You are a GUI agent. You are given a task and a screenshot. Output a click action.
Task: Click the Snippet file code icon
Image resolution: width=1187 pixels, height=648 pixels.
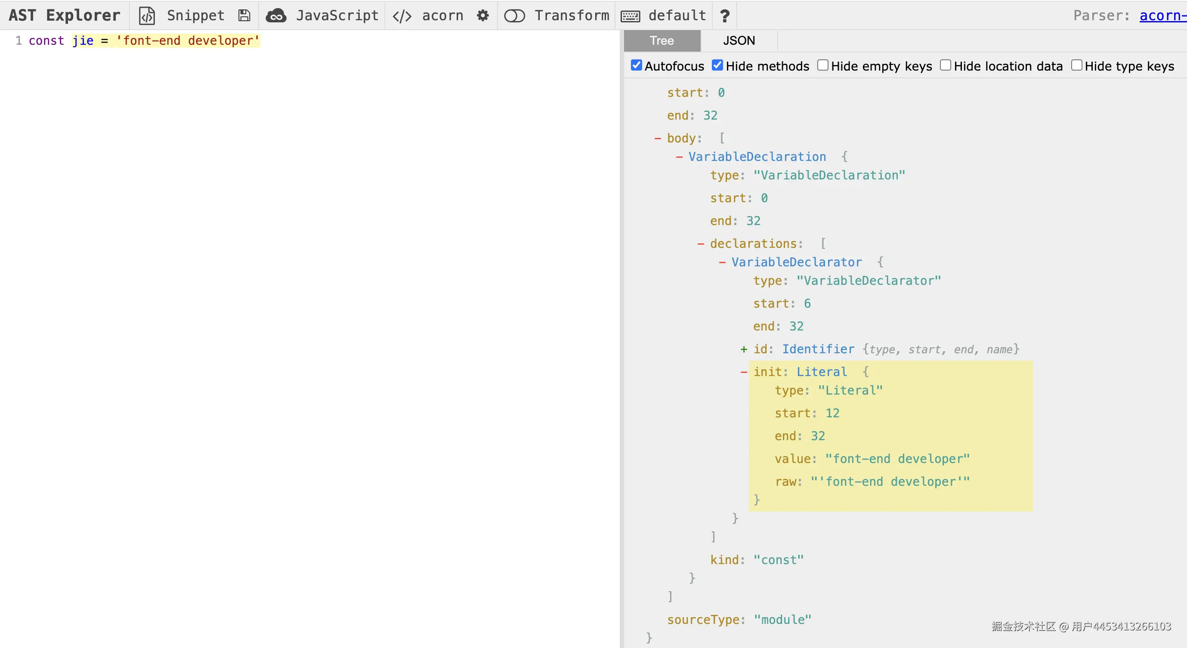click(147, 15)
